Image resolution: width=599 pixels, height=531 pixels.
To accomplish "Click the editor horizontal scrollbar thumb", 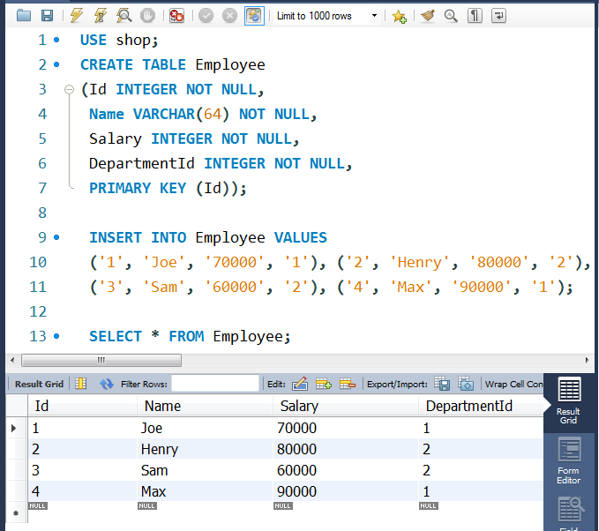I will pyautogui.click(x=101, y=360).
